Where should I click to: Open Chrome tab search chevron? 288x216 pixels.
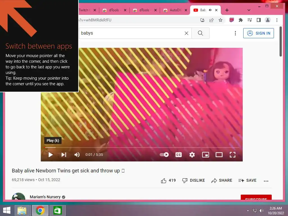tap(249, 10)
